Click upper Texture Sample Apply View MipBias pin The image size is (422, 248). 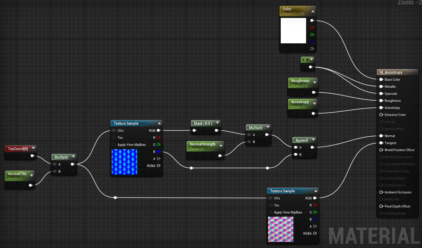pyautogui.click(x=114, y=144)
